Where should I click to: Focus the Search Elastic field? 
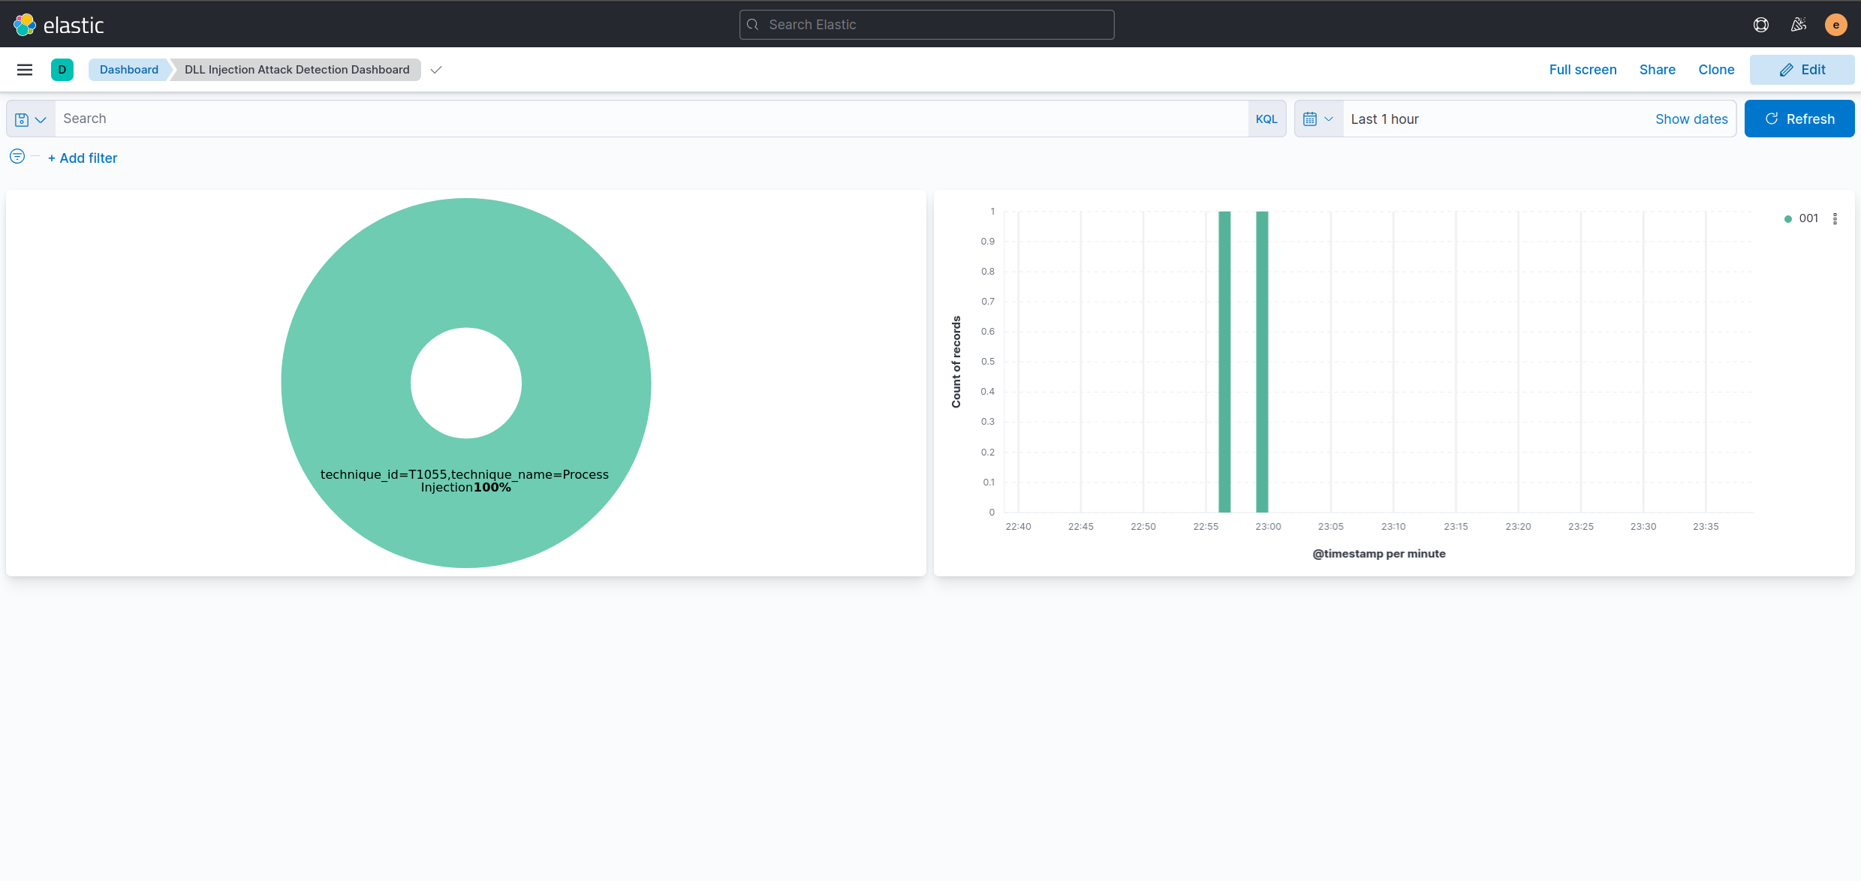pos(926,25)
